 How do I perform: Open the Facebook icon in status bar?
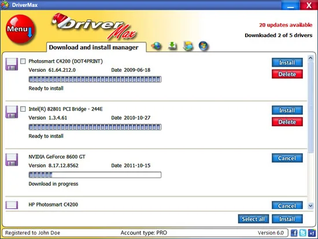(294, 233)
